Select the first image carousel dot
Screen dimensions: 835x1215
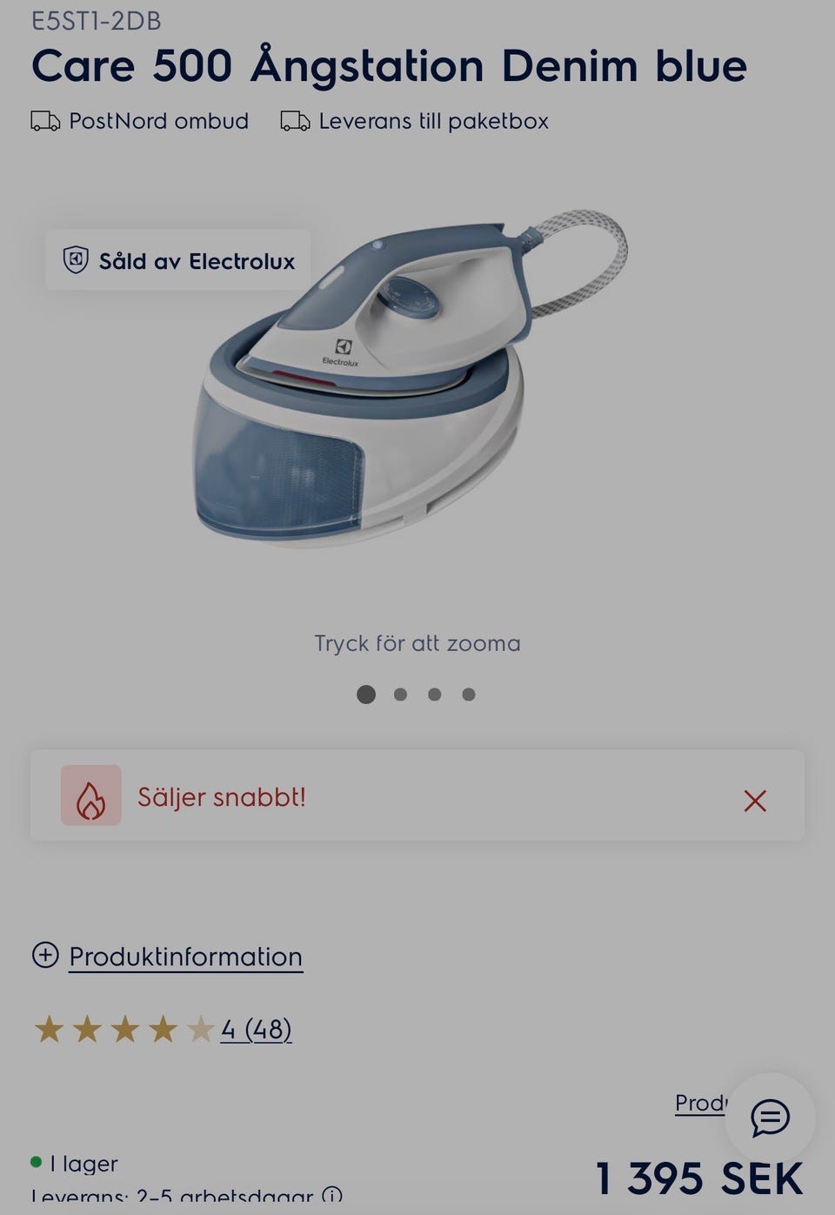pyautogui.click(x=366, y=695)
